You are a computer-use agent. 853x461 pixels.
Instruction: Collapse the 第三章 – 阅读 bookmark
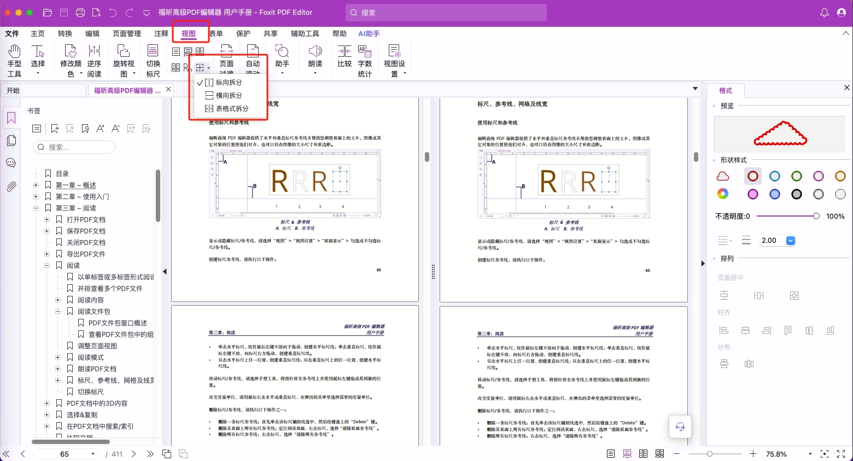pyautogui.click(x=36, y=208)
